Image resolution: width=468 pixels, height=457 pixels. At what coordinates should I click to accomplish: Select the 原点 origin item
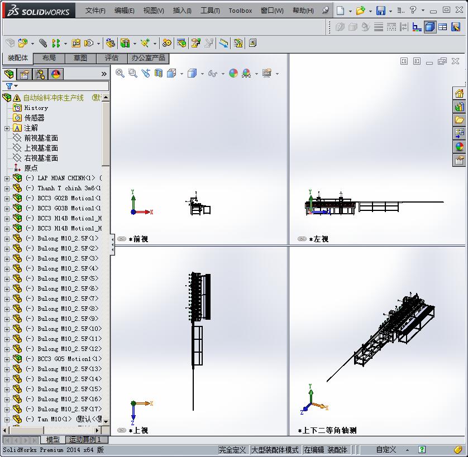[x=31, y=169]
